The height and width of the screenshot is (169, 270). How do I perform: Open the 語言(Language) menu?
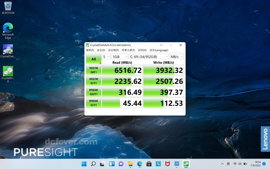pyautogui.click(x=159, y=50)
